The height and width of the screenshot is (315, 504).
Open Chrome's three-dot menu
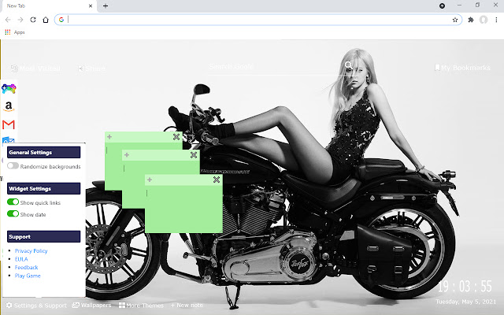[x=496, y=20]
